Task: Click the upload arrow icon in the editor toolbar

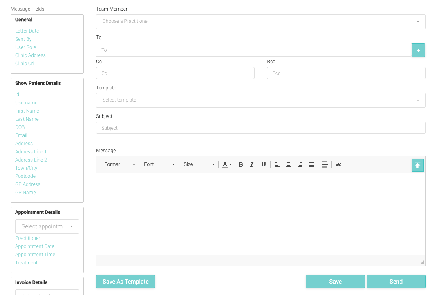Action: tap(417, 165)
